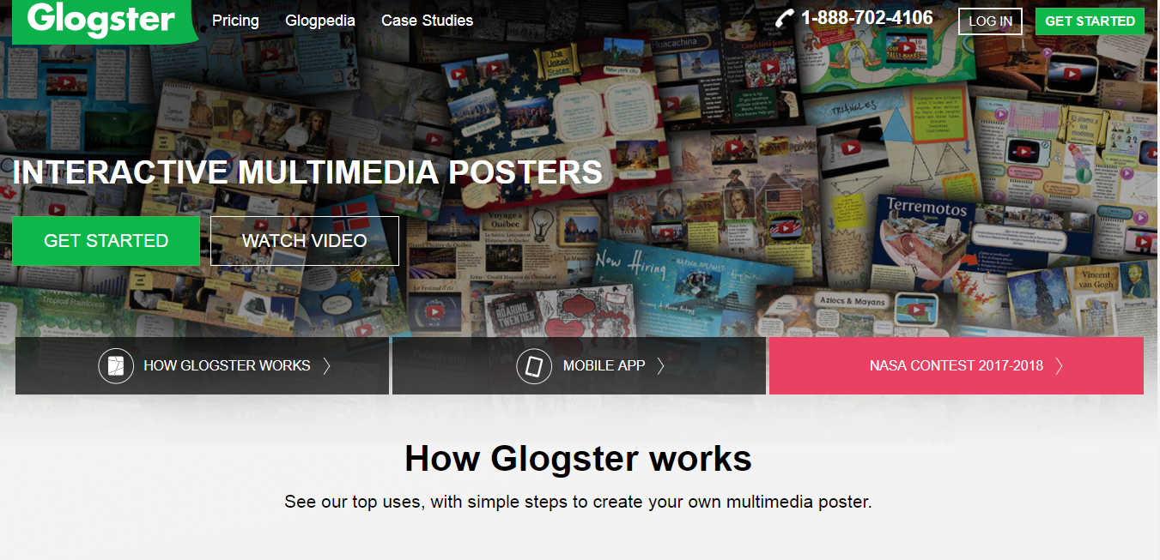The height and width of the screenshot is (560, 1160).
Task: Select the MOBILE APP label
Action: (x=604, y=366)
